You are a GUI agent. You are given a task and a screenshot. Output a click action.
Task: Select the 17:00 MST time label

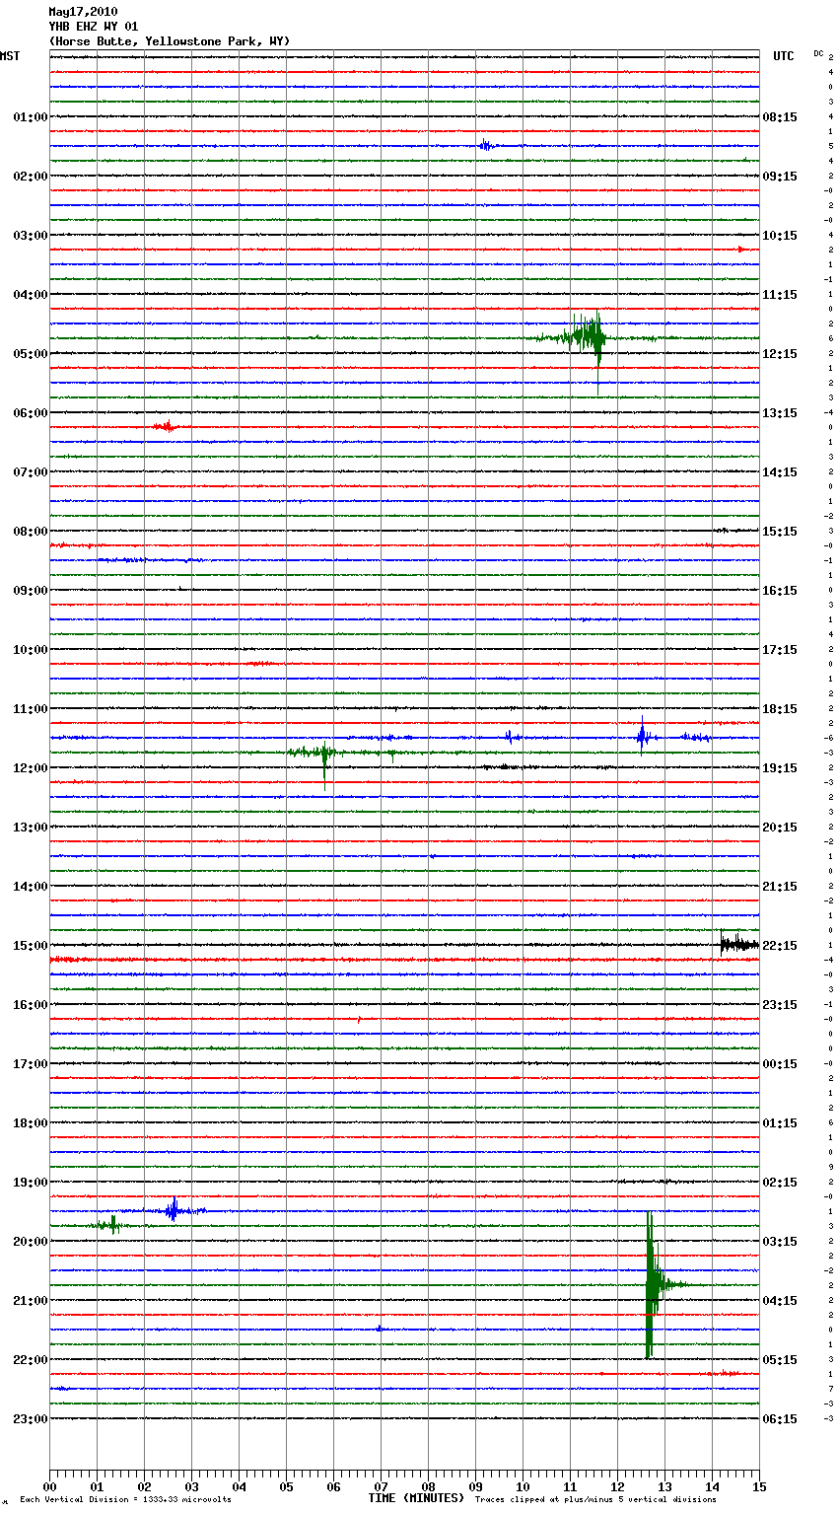pyautogui.click(x=31, y=1063)
